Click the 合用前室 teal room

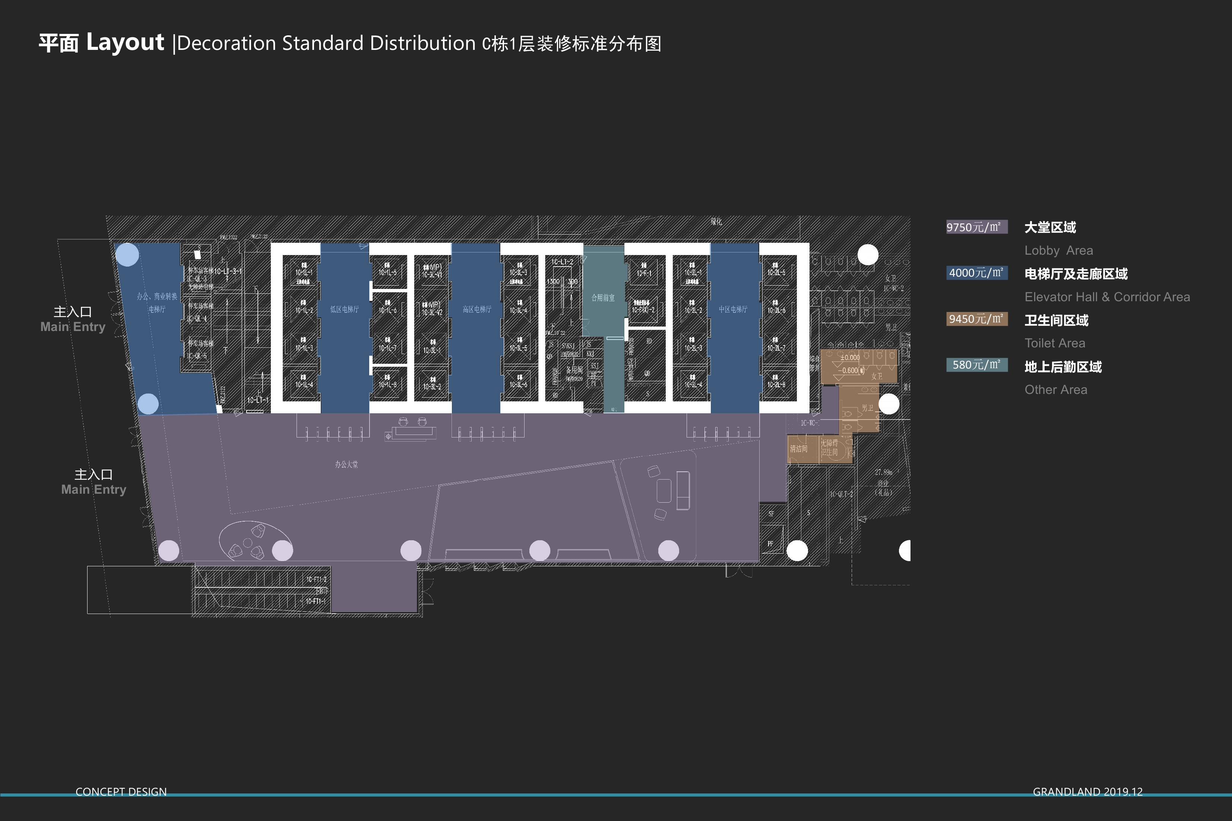pos(603,297)
